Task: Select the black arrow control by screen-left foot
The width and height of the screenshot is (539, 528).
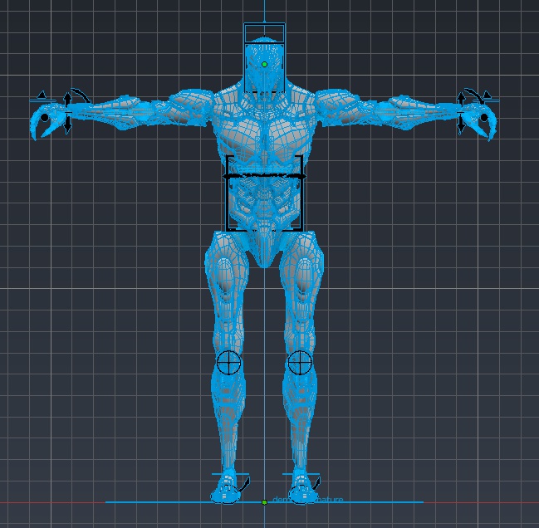Action: coord(243,484)
